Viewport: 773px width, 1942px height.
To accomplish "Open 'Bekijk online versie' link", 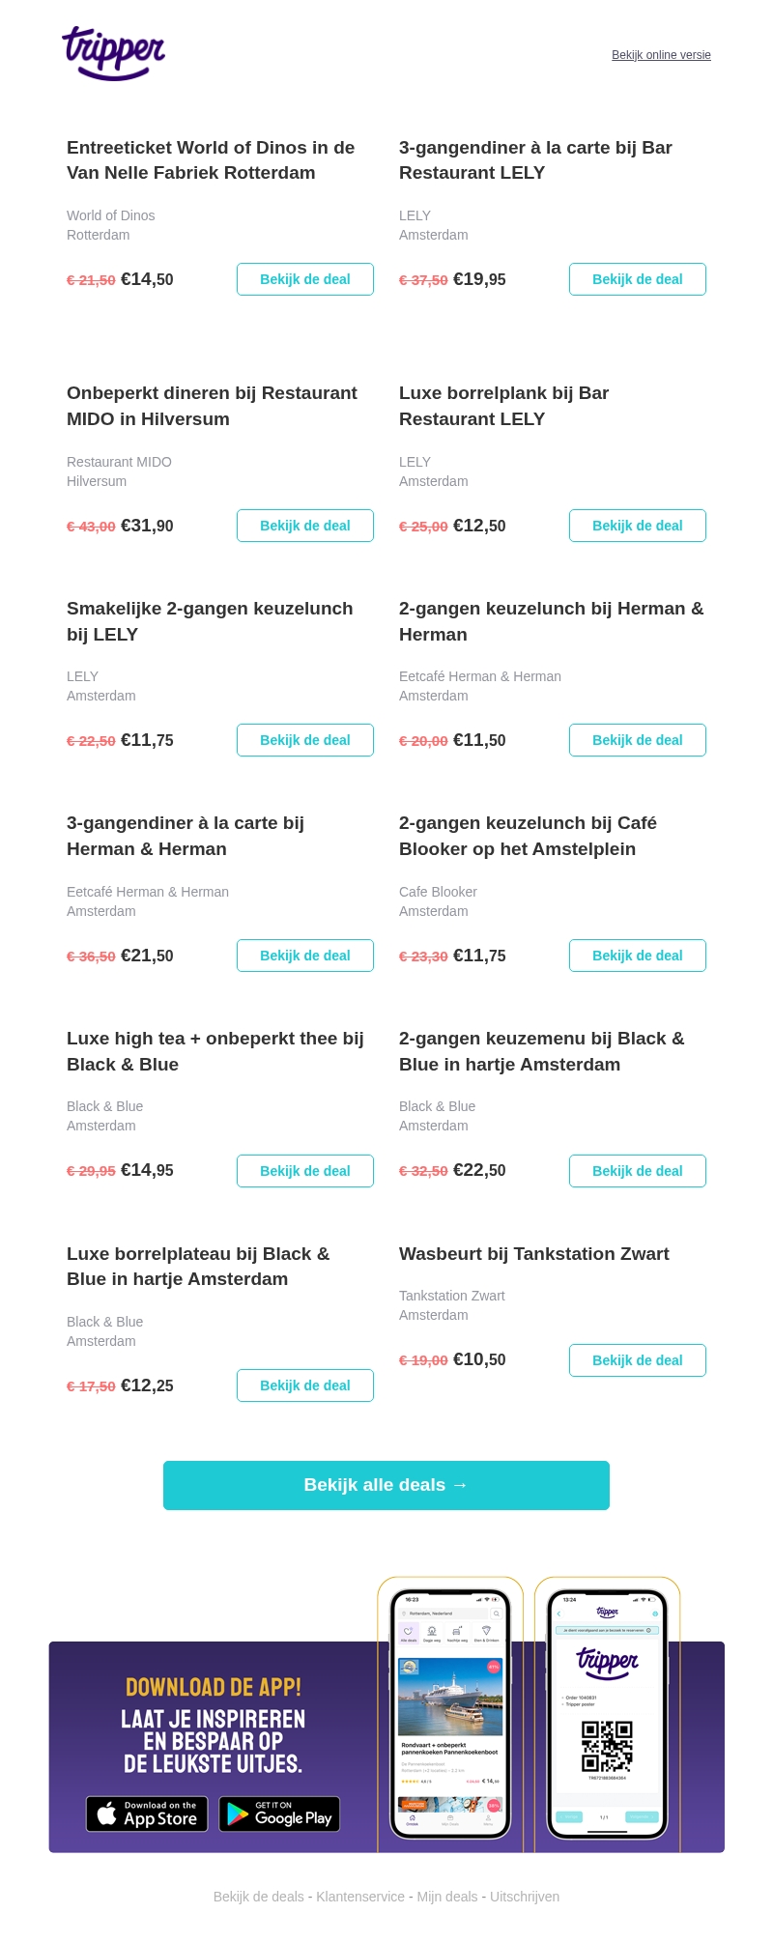I will 661,55.
